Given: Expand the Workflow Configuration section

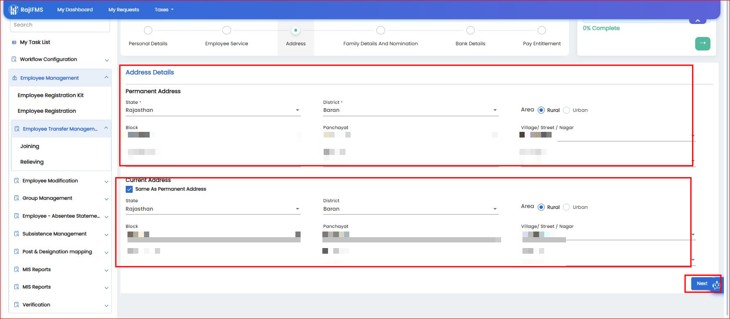Looking at the screenshot, I should (107, 60).
